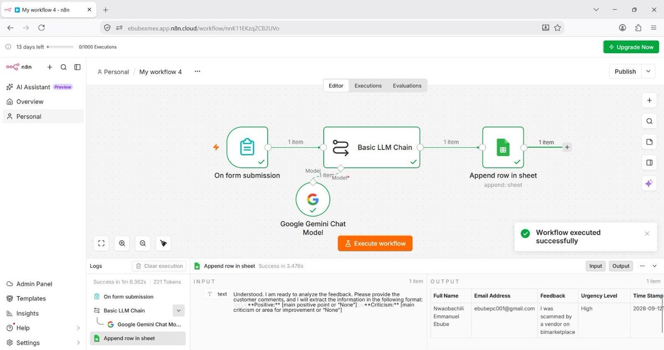
Task: Open logs panel three-dots menu
Action: (643, 266)
